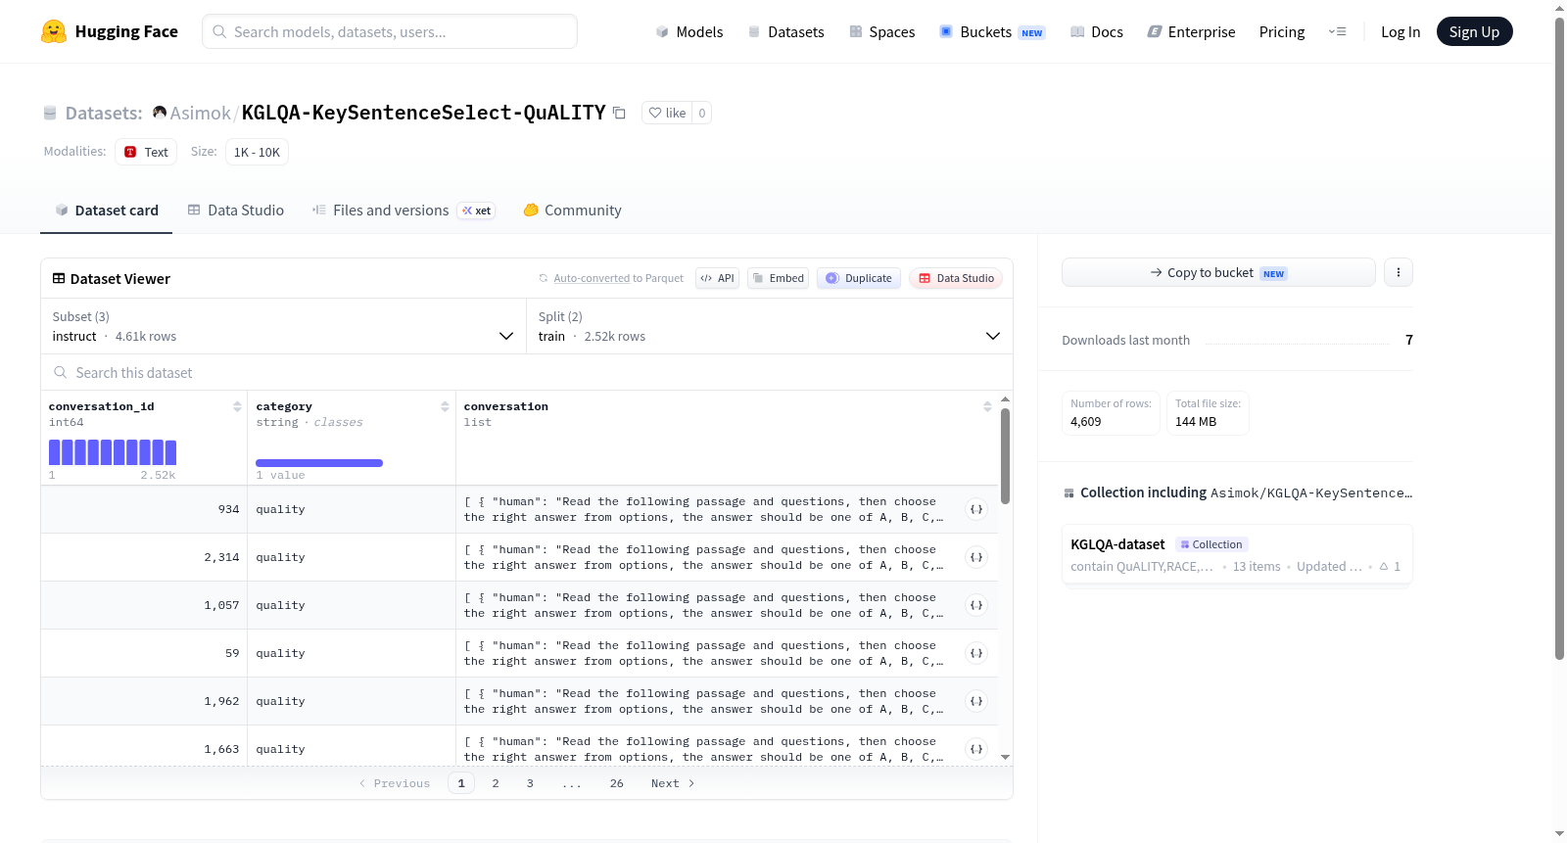Screen dimensions: 1567x843
Task: Click the search magnifier in dataset search
Action: pos(61,372)
